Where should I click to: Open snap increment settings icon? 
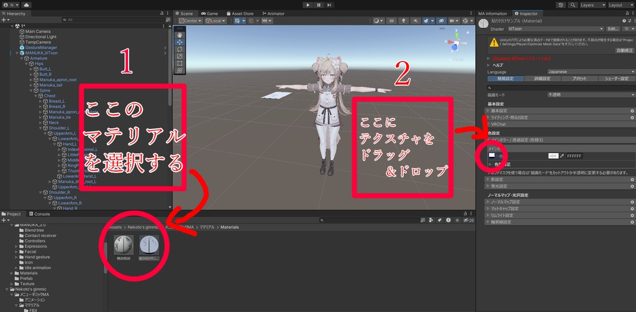coord(267,20)
